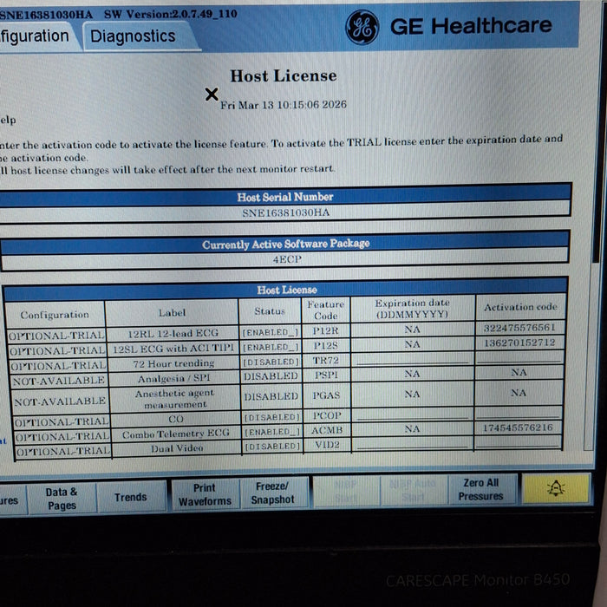The width and height of the screenshot is (607, 607).
Task: Click SW Version text in header
Action: (x=170, y=15)
